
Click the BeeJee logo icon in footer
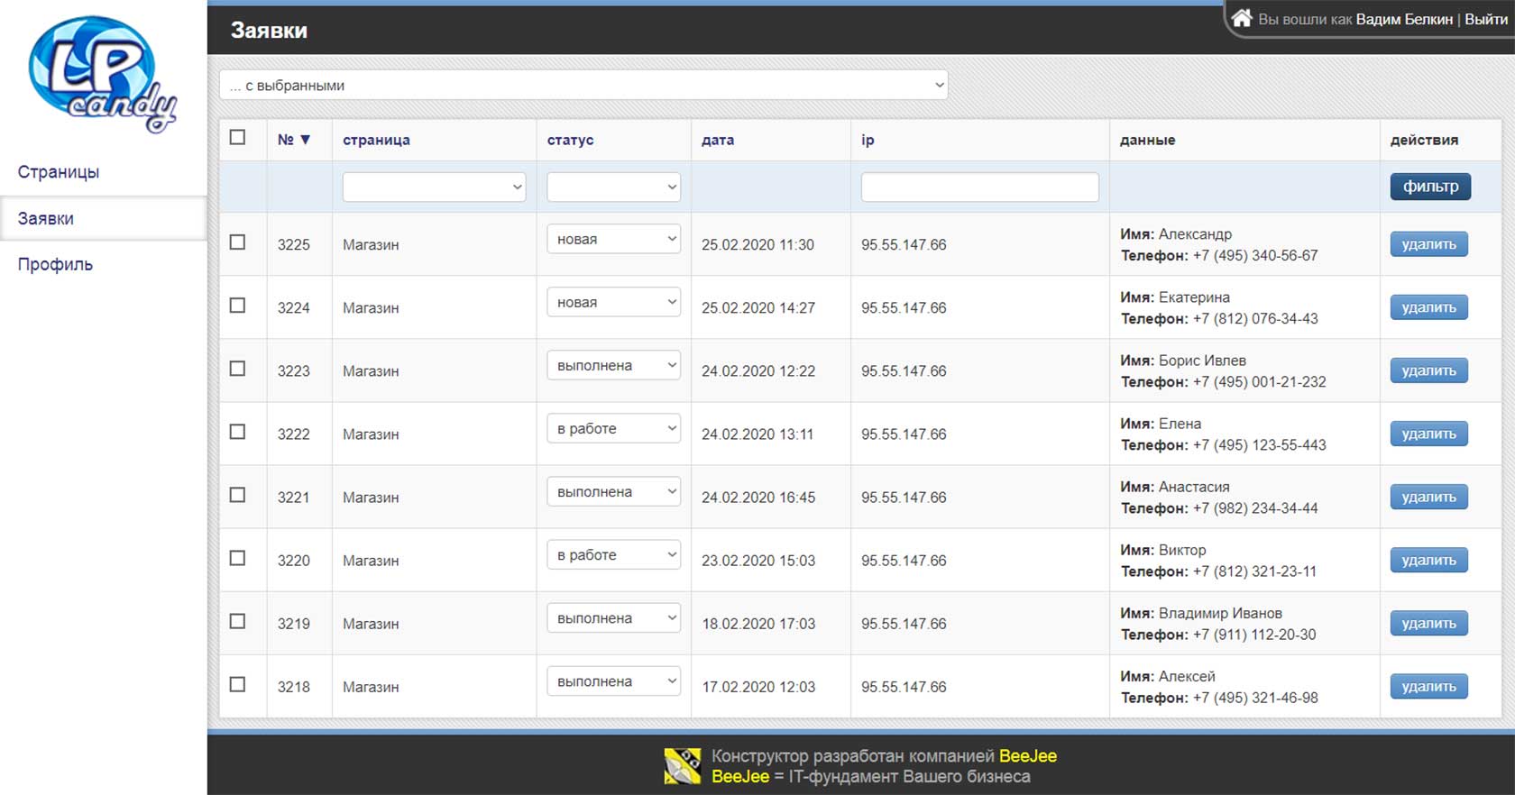point(683,766)
